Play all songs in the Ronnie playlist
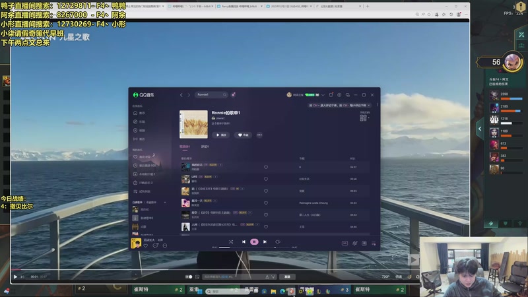The image size is (528, 297). coord(221,135)
